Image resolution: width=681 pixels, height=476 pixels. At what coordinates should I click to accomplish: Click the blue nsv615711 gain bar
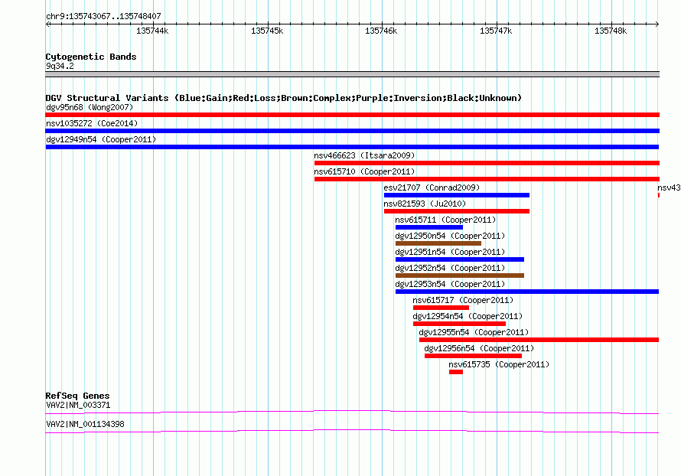coord(429,227)
